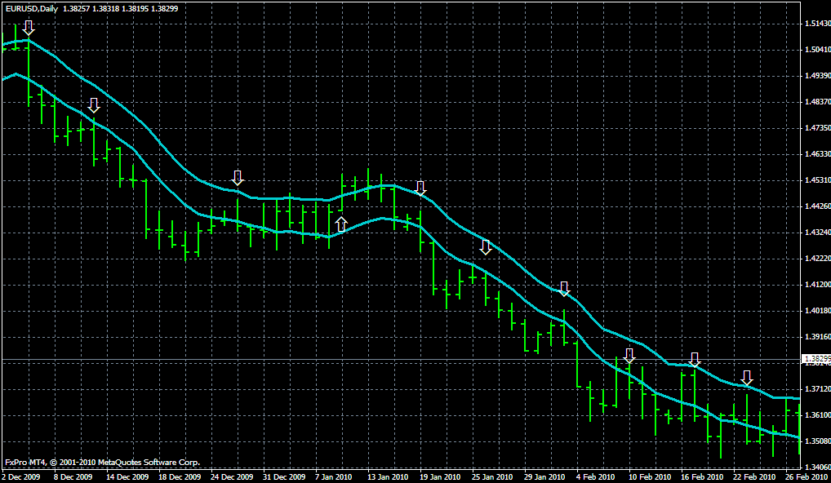Click the 2 Dec 2009 date label
This screenshot has height=483, width=831.
click(x=20, y=476)
